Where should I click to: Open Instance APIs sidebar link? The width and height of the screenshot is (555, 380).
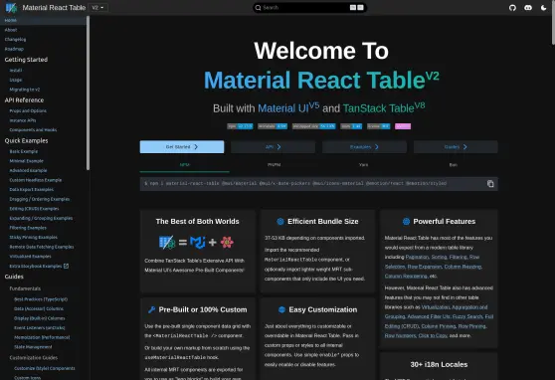(x=23, y=120)
